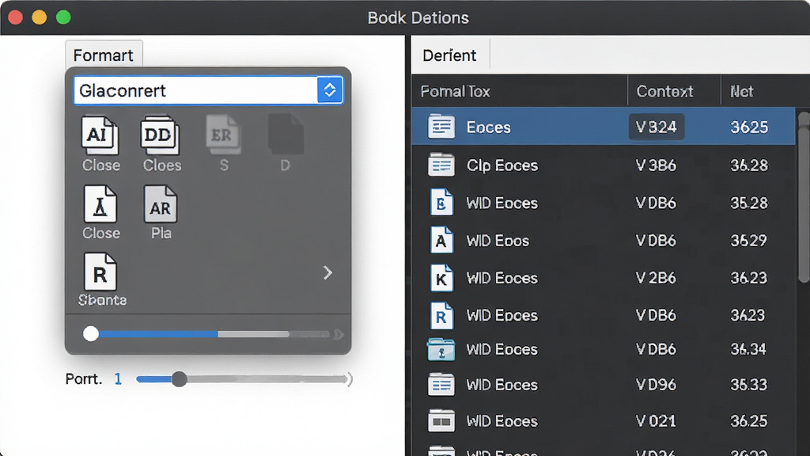Image resolution: width=810 pixels, height=456 pixels.
Task: Click the Porrt. slider handle
Action: coord(180,379)
